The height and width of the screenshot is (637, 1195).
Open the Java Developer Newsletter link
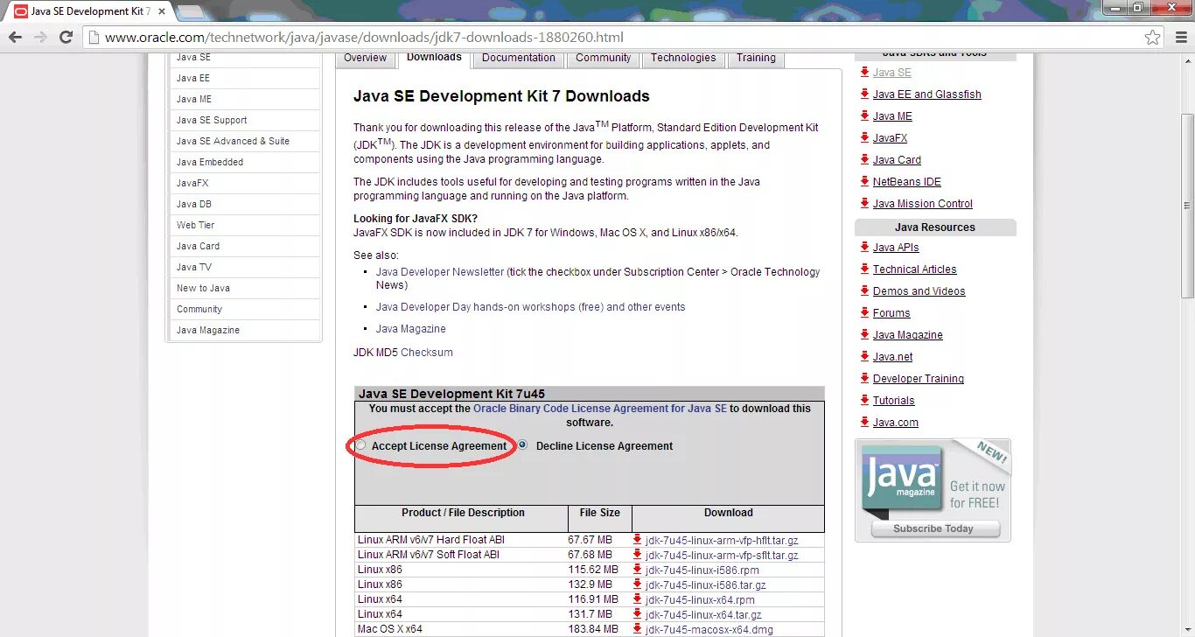[440, 272]
